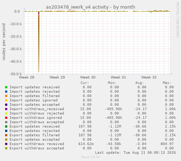Click the yellow Import updates ignored swatch
The image size is (181, 161).
pyautogui.click(x=6, y=100)
